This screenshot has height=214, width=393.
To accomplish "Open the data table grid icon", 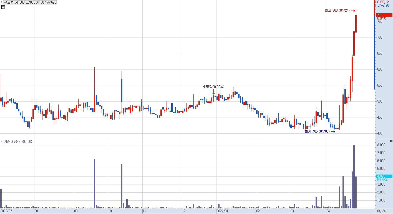I will (3, 7).
